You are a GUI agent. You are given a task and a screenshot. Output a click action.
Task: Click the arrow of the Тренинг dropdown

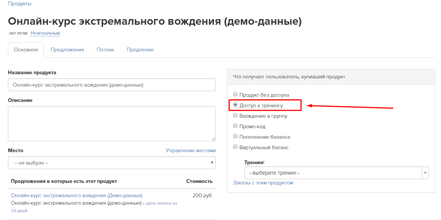[x=425, y=173]
